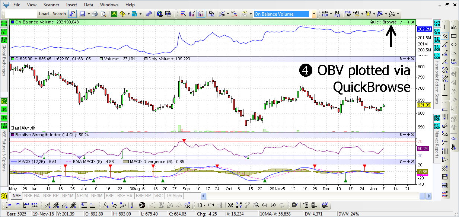Toggle the LIN linear scale button
This screenshot has height=217, width=459.
(x=211, y=205)
